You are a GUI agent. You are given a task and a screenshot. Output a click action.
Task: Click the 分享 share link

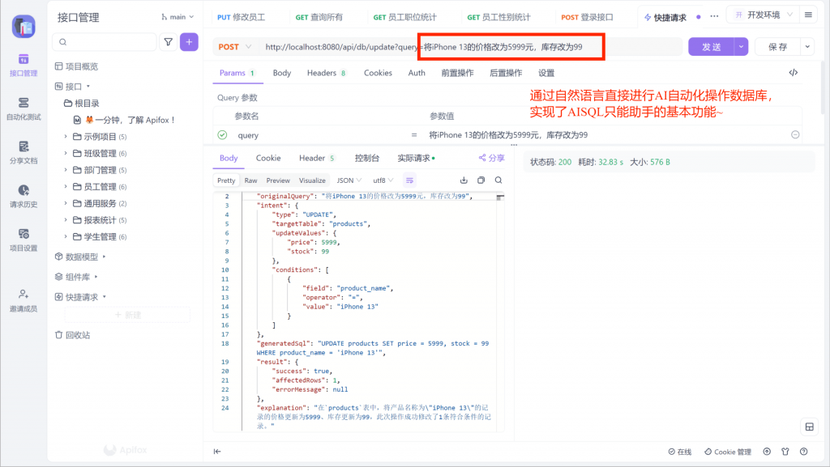tap(491, 159)
